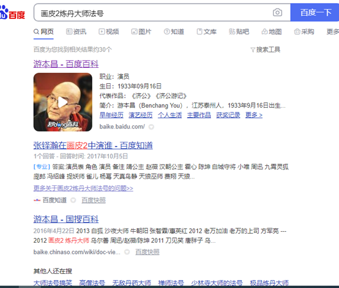Image resolution: width=339 pixels, height=288 pixels.
Task: Expand 更多 > links under 游本昌
Action: [x=254, y=115]
